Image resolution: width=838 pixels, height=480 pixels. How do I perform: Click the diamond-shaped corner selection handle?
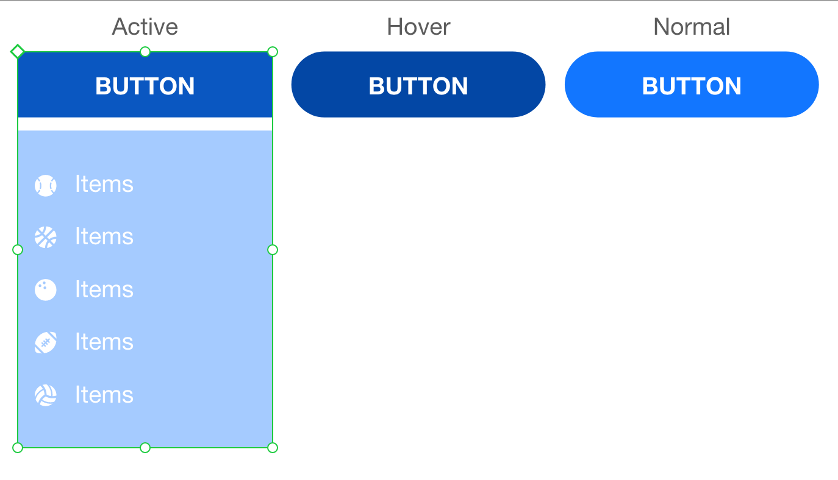click(18, 52)
